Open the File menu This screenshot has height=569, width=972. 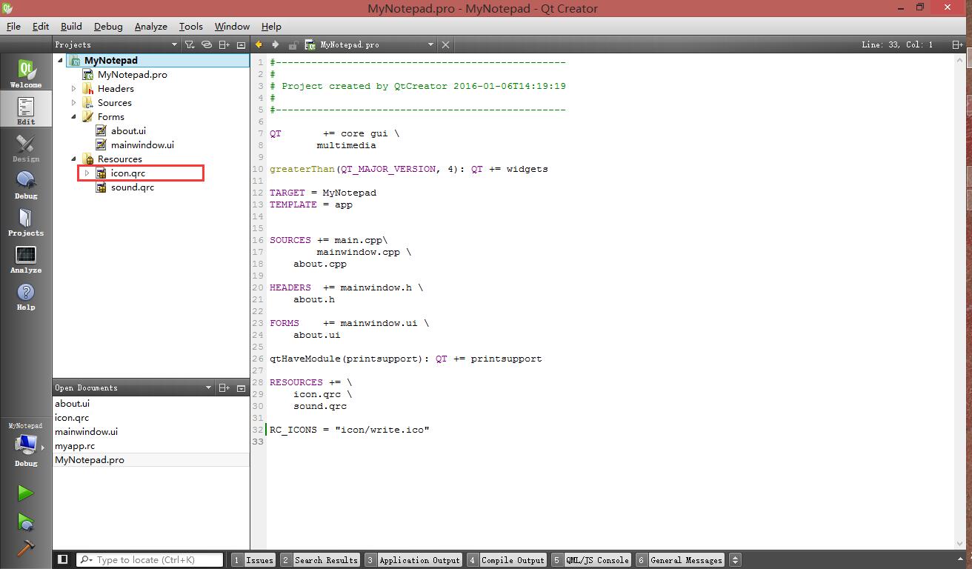pyautogui.click(x=13, y=26)
